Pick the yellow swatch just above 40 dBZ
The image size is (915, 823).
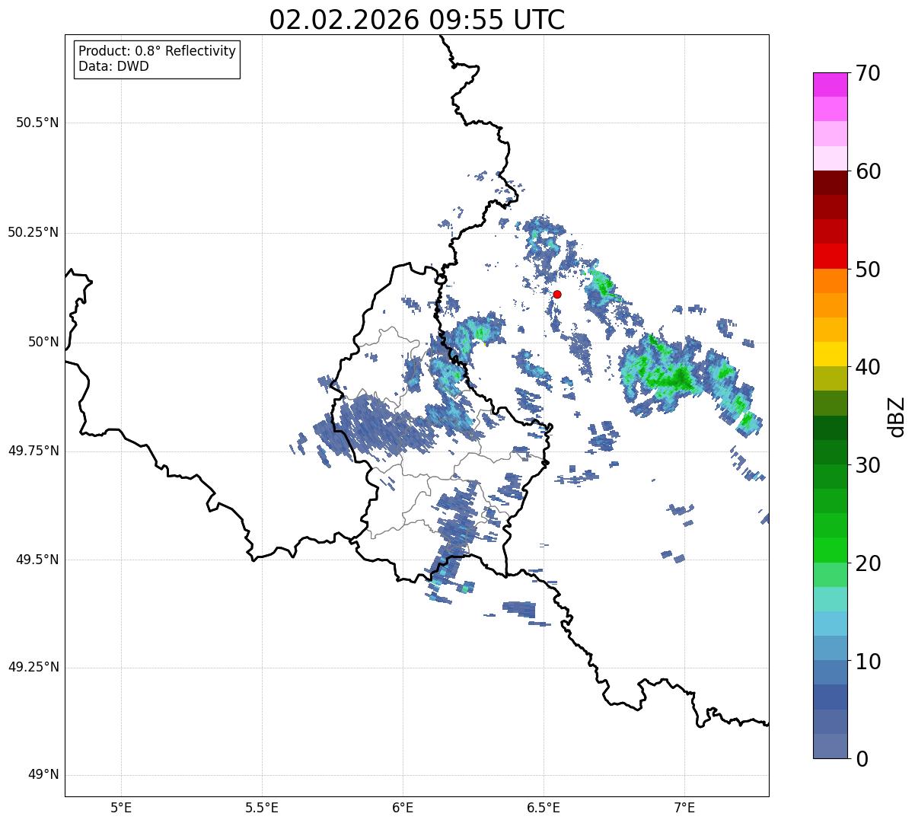830,354
